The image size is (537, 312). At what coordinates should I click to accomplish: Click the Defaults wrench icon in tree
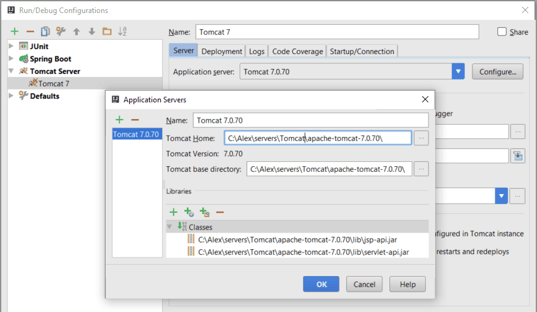pos(24,96)
